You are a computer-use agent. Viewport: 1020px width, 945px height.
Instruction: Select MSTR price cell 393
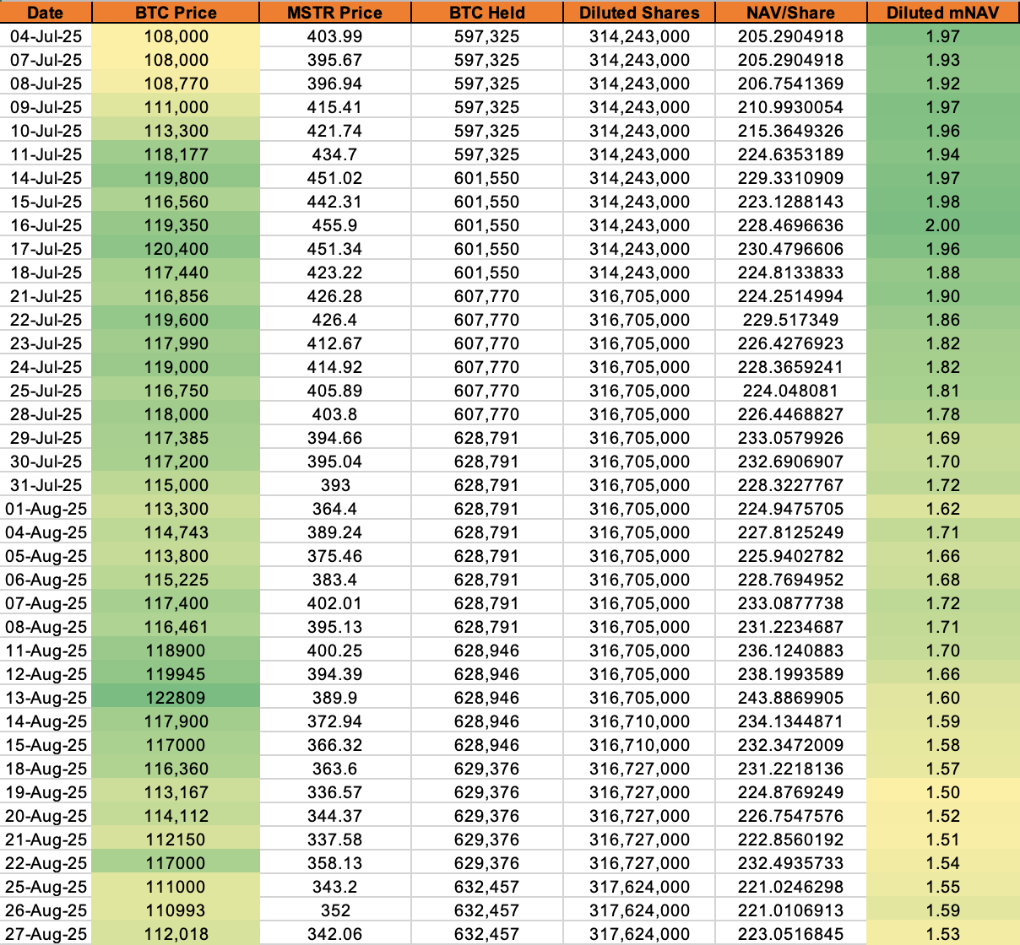point(334,485)
